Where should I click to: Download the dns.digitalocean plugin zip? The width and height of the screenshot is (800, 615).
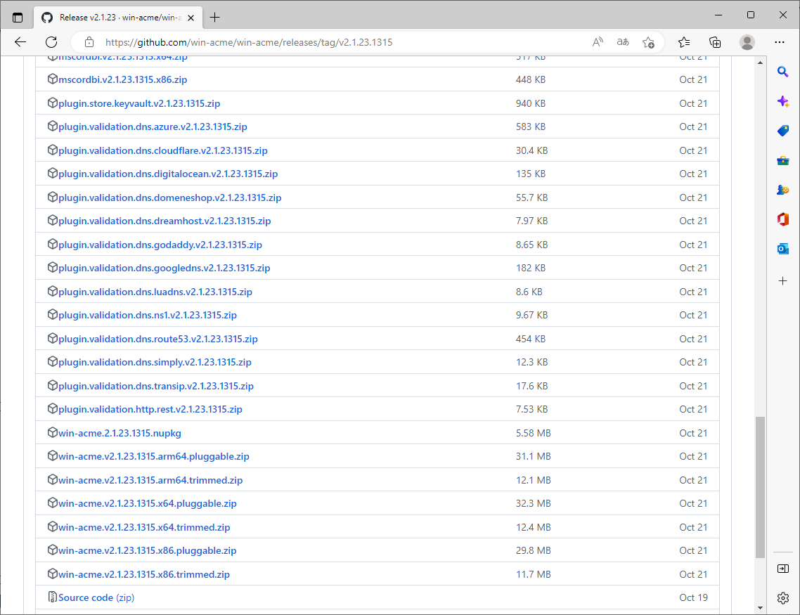pyautogui.click(x=168, y=174)
